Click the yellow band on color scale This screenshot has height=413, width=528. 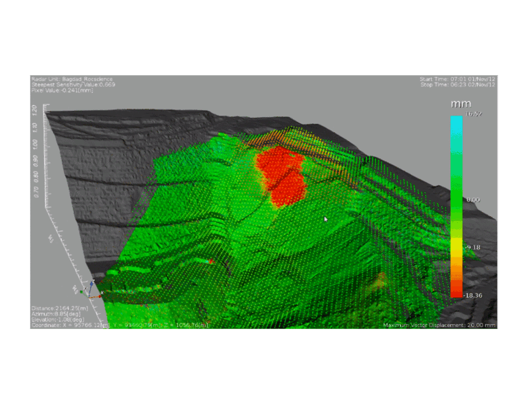pyautogui.click(x=456, y=246)
